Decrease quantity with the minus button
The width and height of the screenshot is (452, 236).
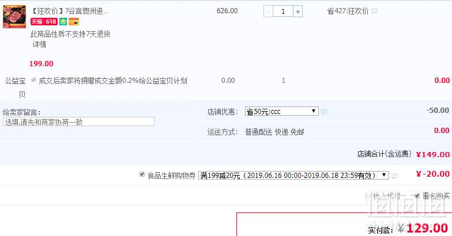[269, 12]
